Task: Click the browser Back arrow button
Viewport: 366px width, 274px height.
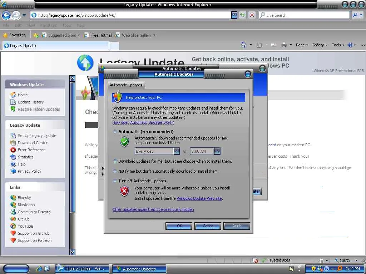Action: (6, 15)
